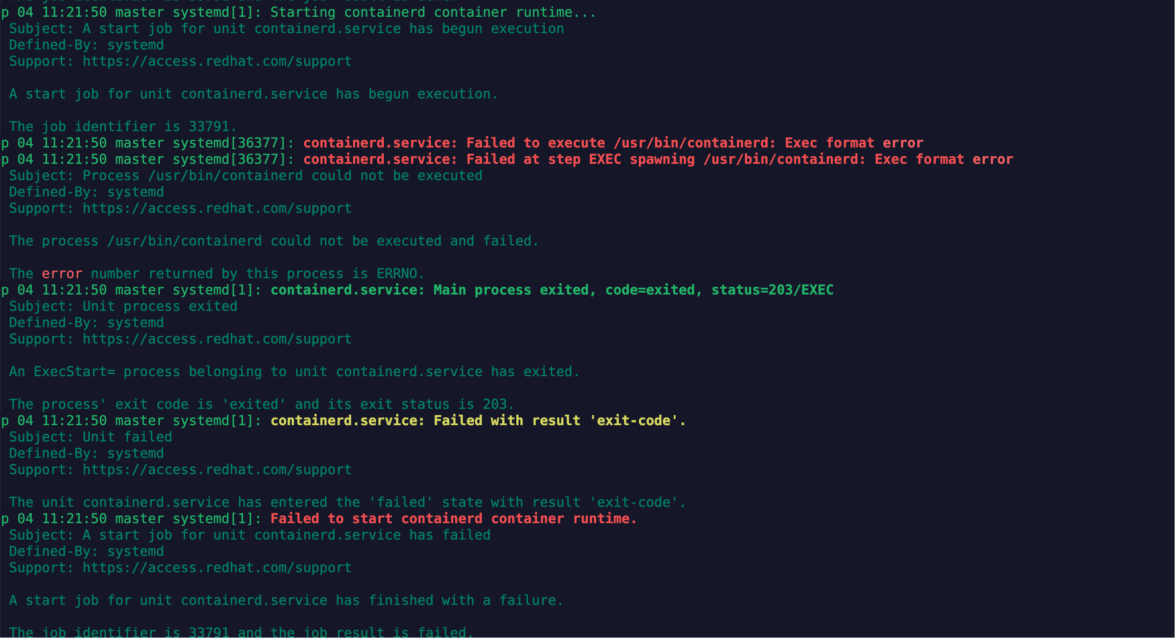The height and width of the screenshot is (638, 1175).
Task: Click 'Starting containerd container runtime...' text
Action: click(433, 12)
